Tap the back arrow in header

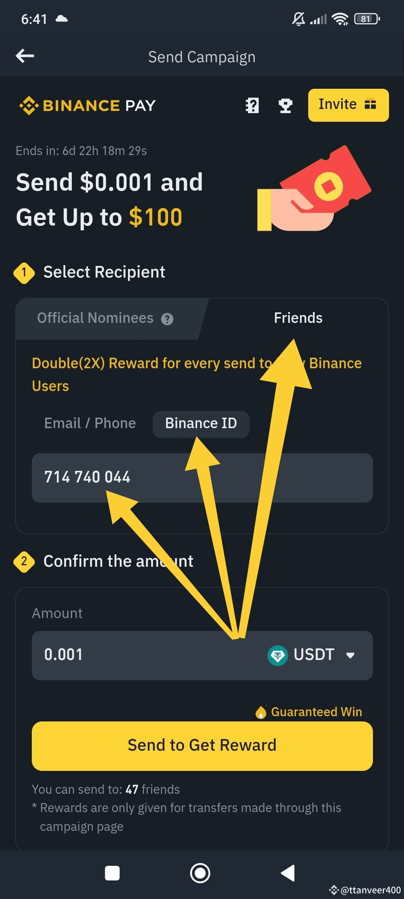[x=25, y=56]
